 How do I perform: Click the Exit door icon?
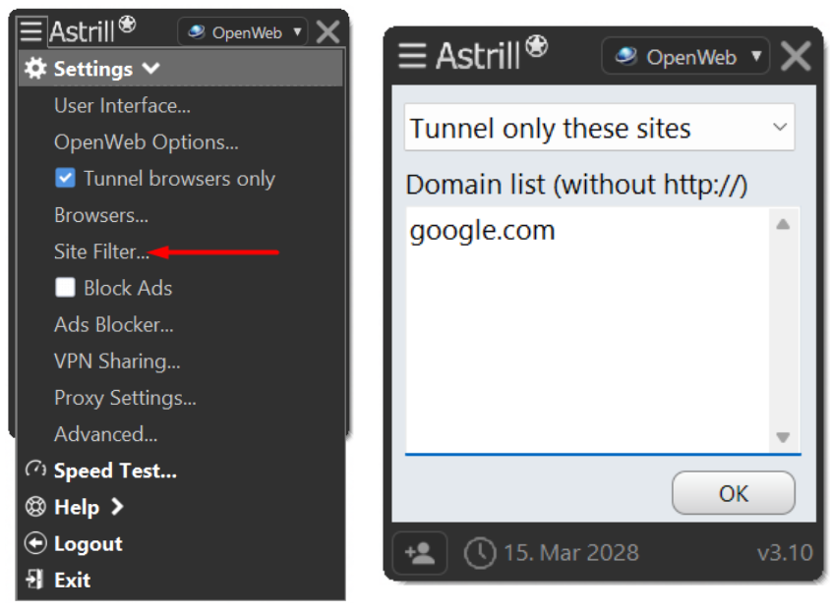pos(35,580)
